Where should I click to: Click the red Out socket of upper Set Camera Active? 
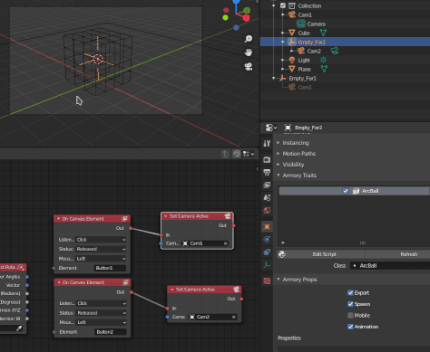234,225
